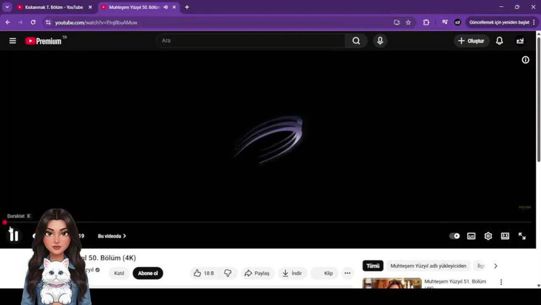Screen dimensions: 541x305
Task: Focus the Ara search field
Action: click(251, 41)
